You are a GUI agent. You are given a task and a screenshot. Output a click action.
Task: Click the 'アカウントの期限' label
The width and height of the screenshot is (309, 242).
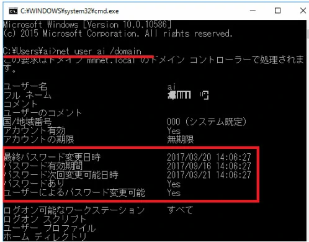click(38, 139)
